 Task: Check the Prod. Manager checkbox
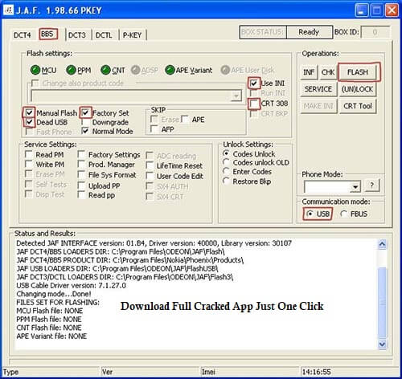click(x=81, y=164)
